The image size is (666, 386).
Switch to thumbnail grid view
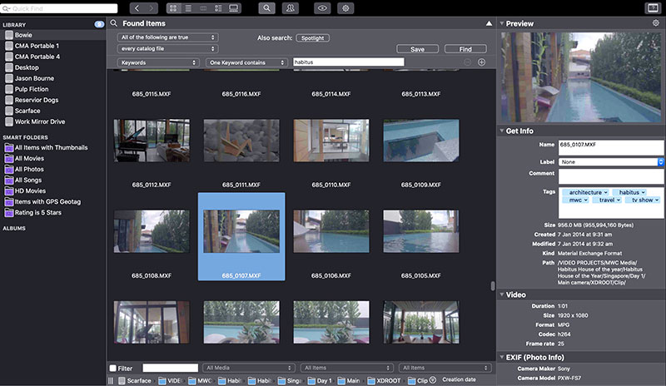pos(173,8)
